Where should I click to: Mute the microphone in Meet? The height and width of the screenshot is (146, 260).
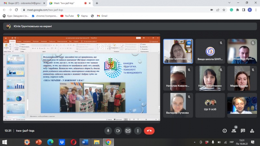point(108,130)
